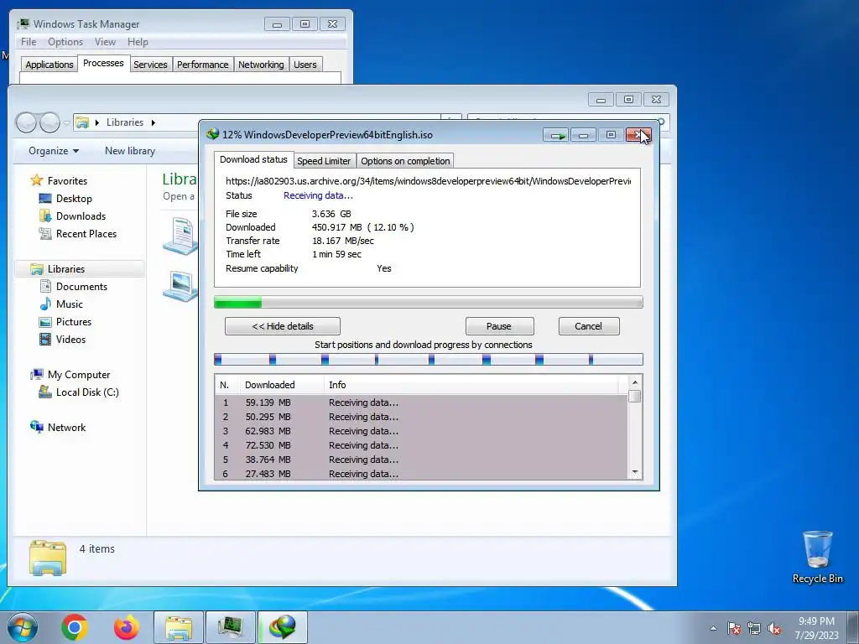Screen dimensions: 859x644
Task: Open Downloads under Favorites
Action: [x=81, y=216]
